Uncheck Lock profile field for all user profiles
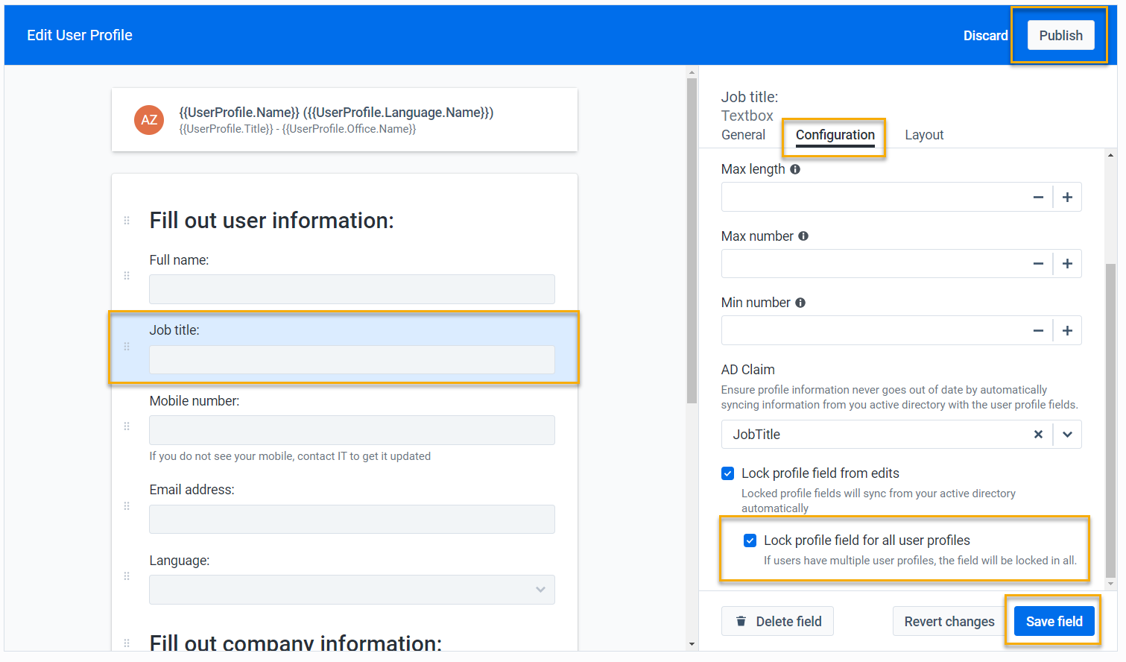 pyautogui.click(x=750, y=540)
